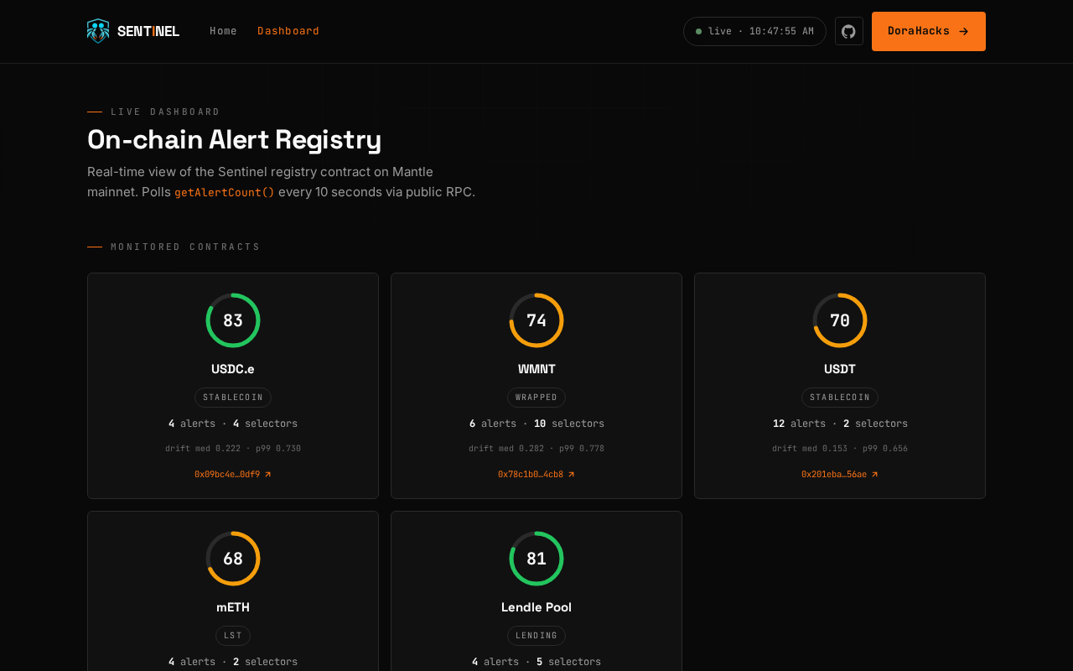Click the Lendle Pool score ring 81
This screenshot has width=1073, height=671.
tap(536, 559)
